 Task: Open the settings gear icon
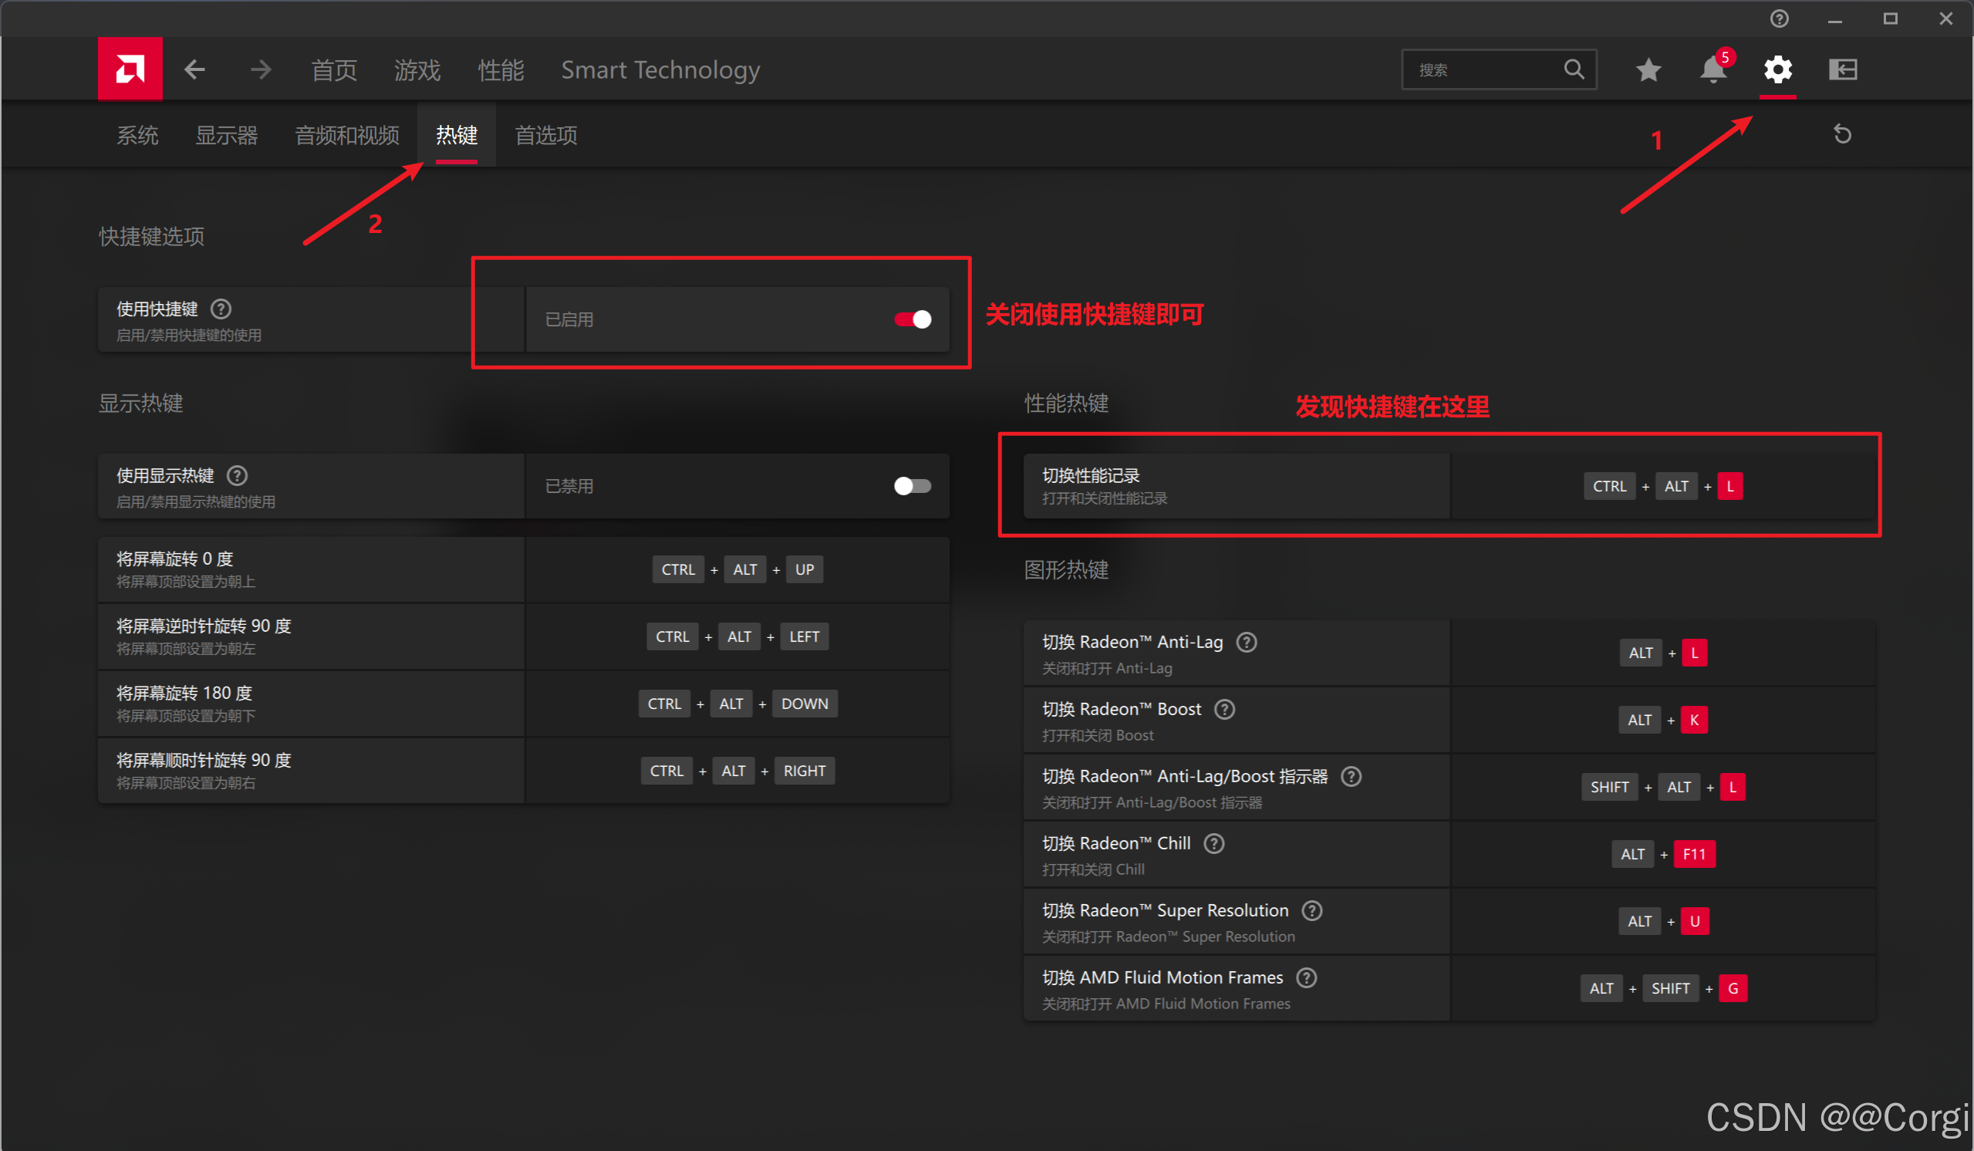pyautogui.click(x=1777, y=69)
